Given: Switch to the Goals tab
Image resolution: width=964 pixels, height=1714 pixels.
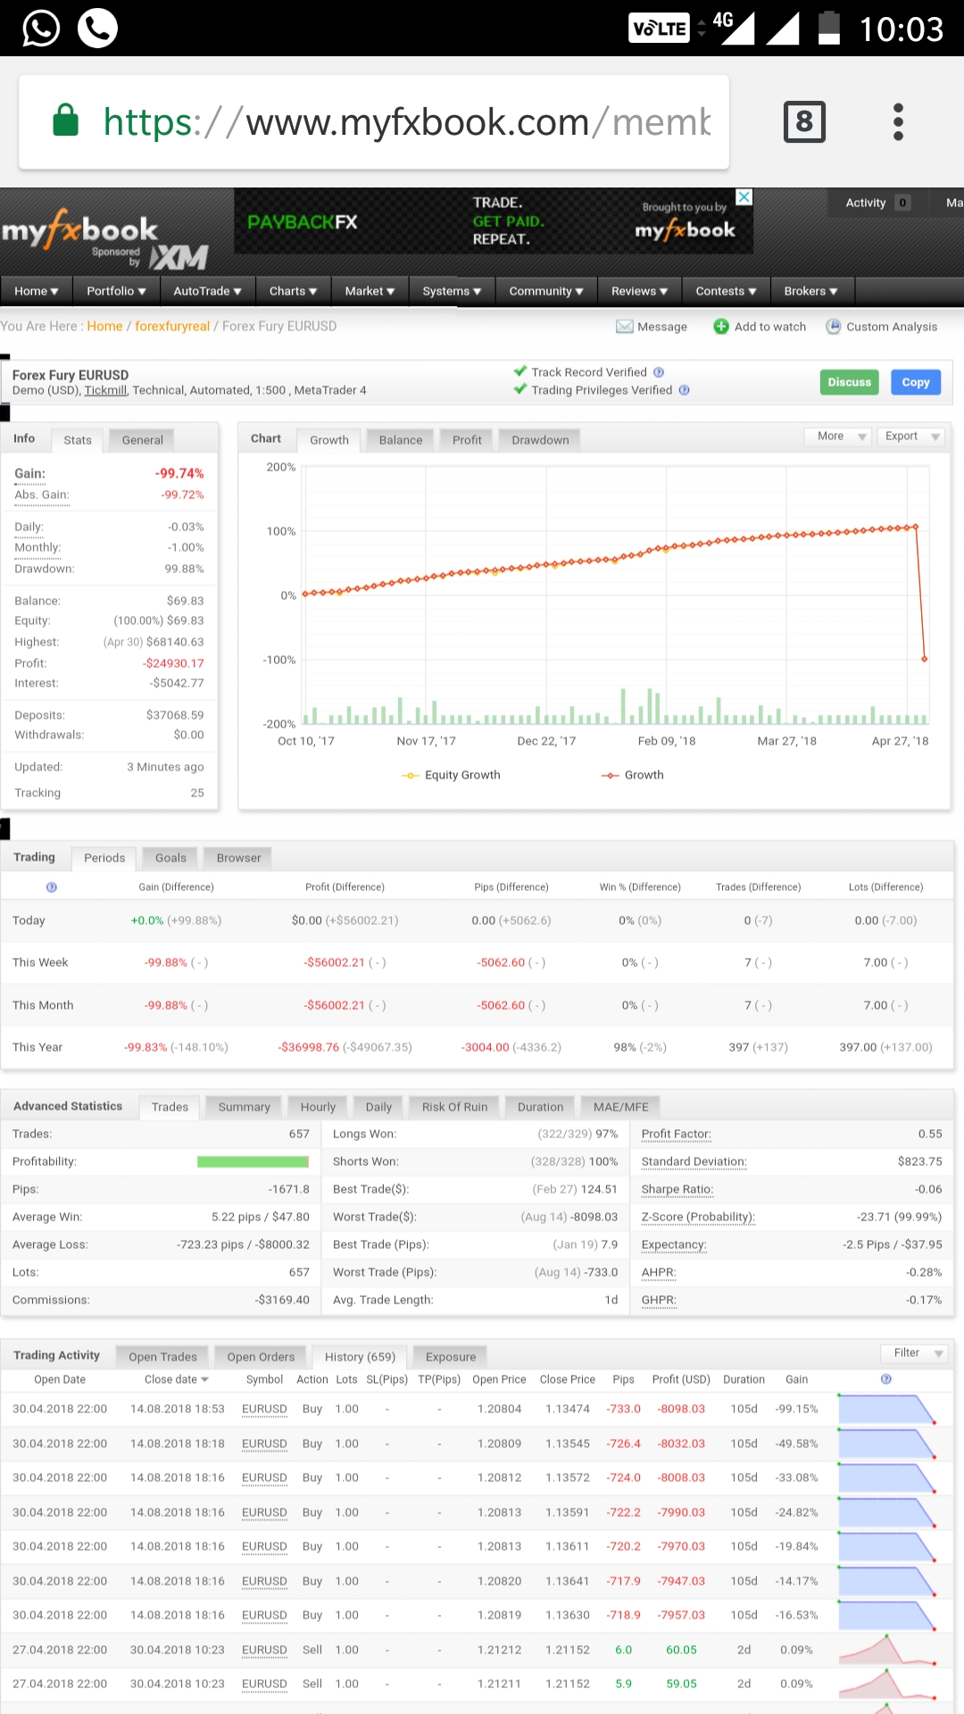Looking at the screenshot, I should [170, 858].
